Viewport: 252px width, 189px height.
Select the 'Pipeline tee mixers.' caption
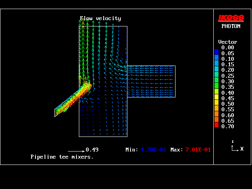point(62,157)
